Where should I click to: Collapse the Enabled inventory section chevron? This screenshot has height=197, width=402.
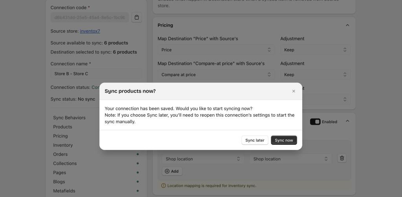[347, 121]
